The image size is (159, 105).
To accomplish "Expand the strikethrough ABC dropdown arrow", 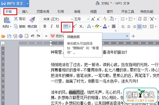I will (x=69, y=27).
